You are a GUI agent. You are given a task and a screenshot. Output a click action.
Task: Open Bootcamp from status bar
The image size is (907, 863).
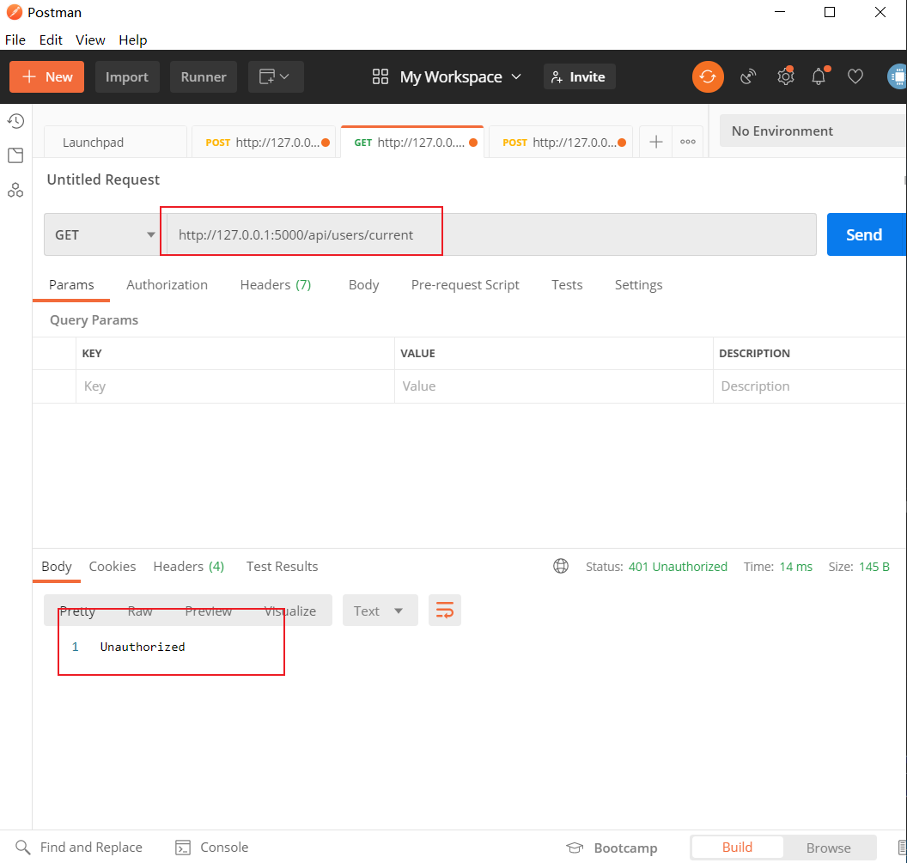[x=612, y=848]
